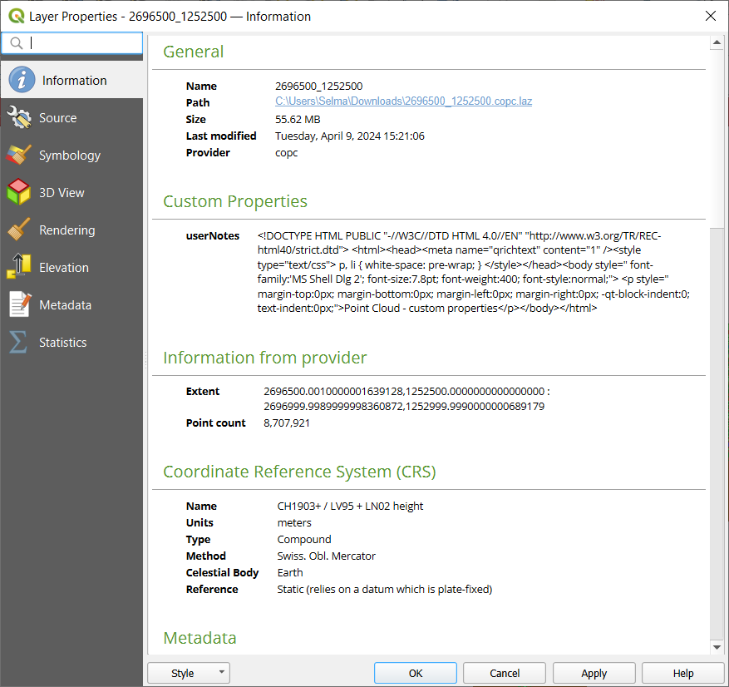Open the 3D View cube icon
Screen dimensions: 729x687
point(19,193)
